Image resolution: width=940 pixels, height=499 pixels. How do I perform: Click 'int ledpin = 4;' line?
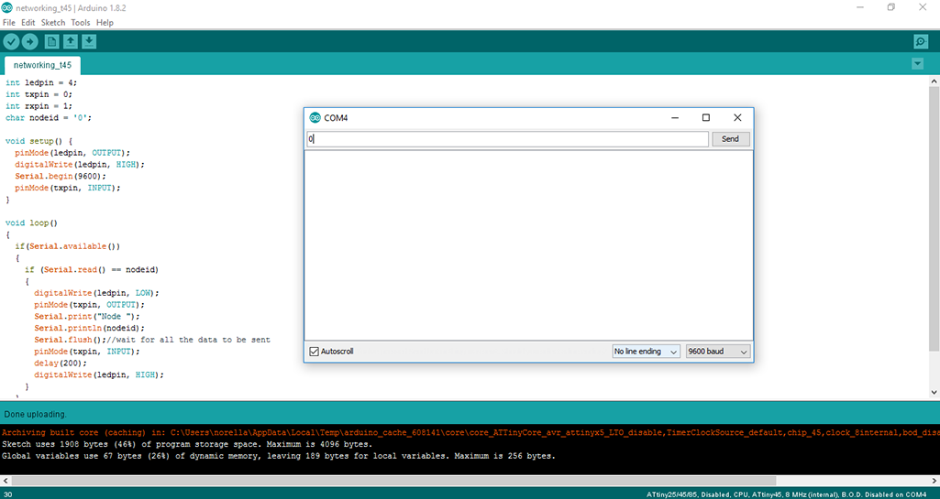[x=41, y=82]
